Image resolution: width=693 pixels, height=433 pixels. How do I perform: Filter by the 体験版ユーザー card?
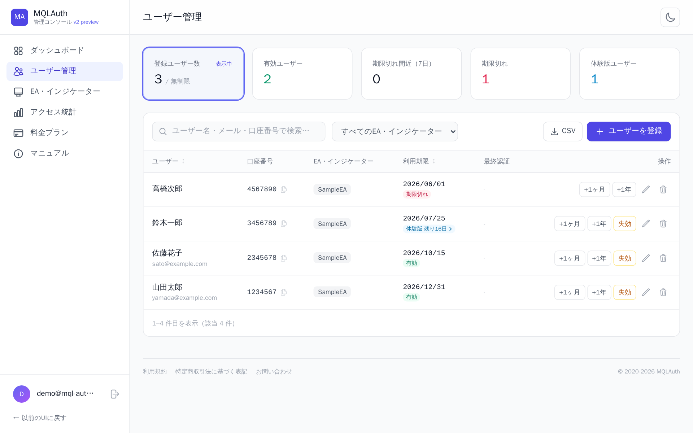[629, 74]
